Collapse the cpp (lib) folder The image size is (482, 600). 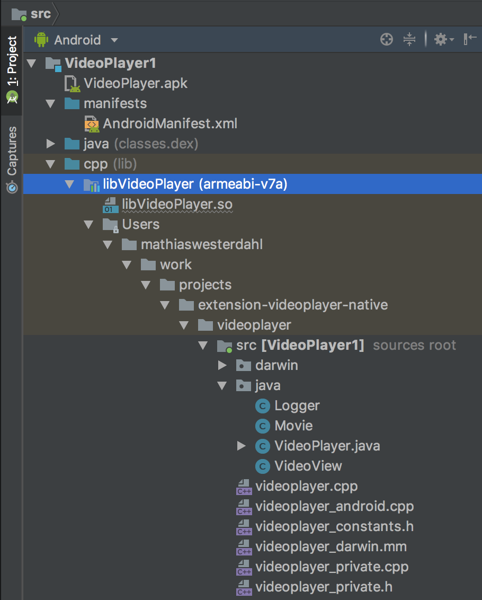pyautogui.click(x=51, y=164)
